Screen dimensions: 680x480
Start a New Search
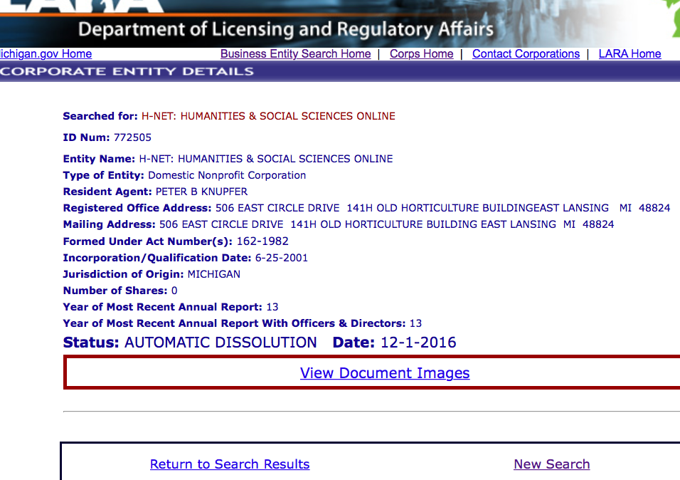pyautogui.click(x=551, y=464)
